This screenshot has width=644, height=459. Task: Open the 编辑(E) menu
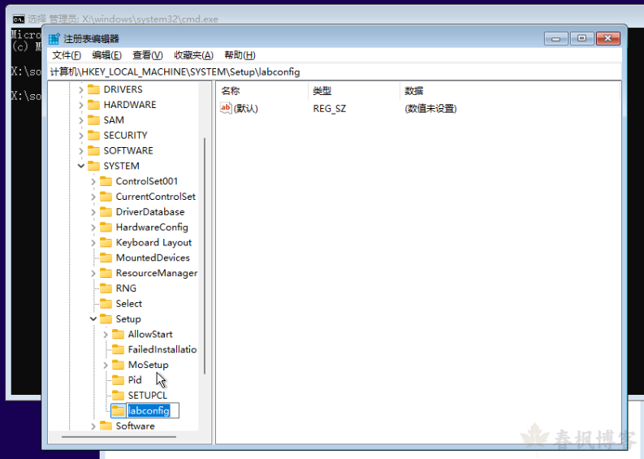(106, 55)
